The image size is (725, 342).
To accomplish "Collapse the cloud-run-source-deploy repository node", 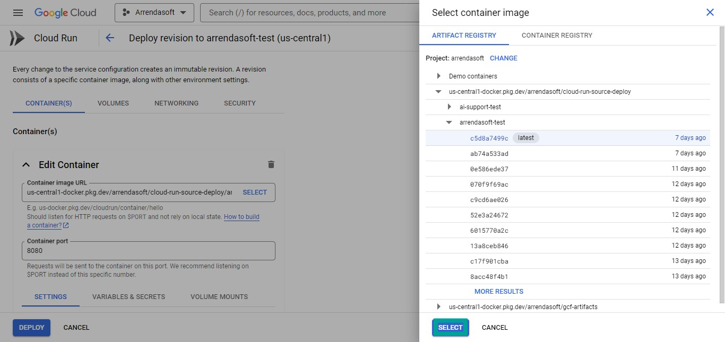I will (438, 92).
